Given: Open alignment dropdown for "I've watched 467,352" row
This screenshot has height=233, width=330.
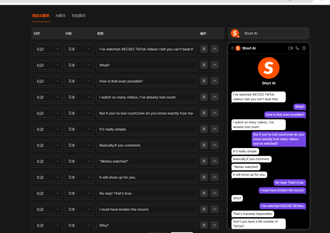Looking at the screenshot, I should coord(48,49).
